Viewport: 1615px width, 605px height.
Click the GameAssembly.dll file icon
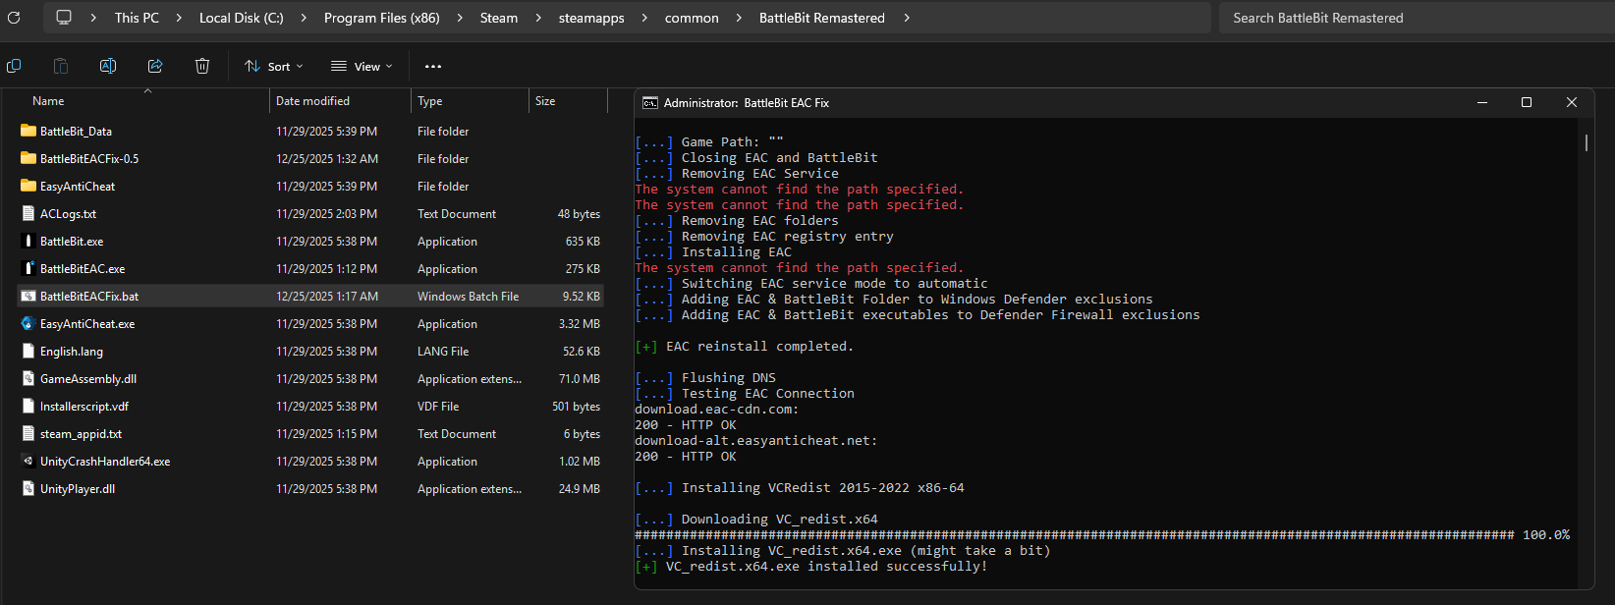click(x=28, y=378)
